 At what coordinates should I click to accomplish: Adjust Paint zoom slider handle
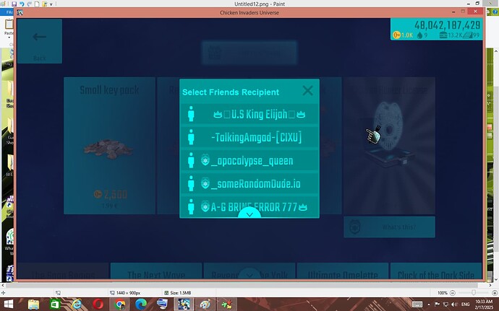click(x=474, y=292)
